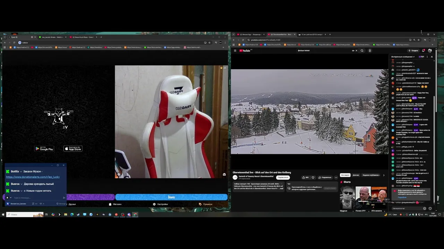Switch to 12 лет рабства browser tab
Image resolution: width=444 pixels, height=249 pixels.
pyautogui.click(x=312, y=35)
